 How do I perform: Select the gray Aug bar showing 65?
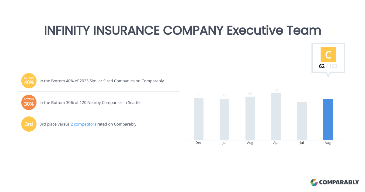(250, 118)
